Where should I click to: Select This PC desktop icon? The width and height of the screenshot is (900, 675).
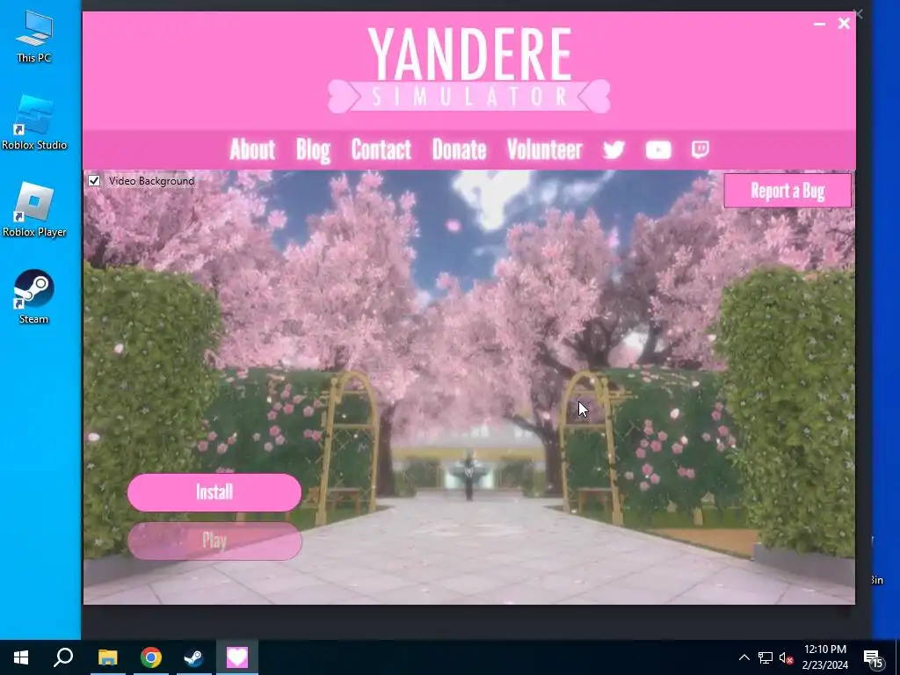pyautogui.click(x=34, y=37)
